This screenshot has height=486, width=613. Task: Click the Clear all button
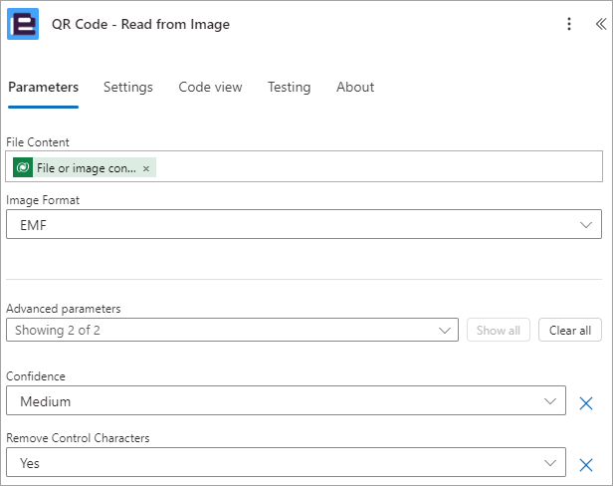click(569, 330)
